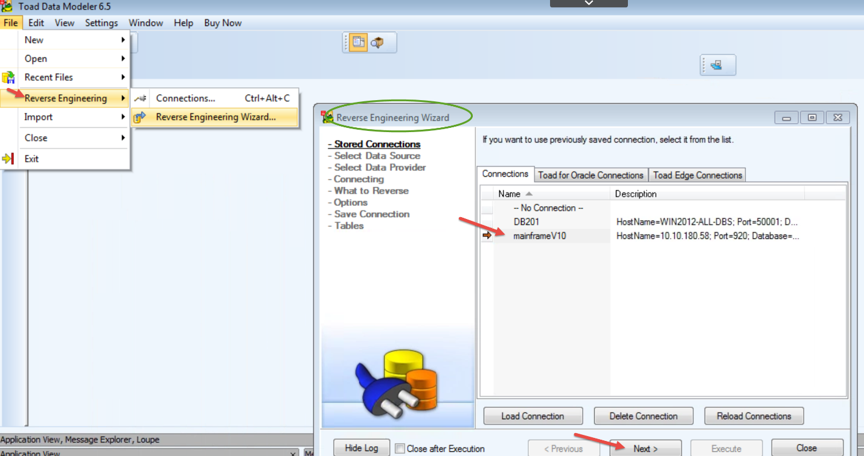Select the -- No Connection -- row
The width and height of the screenshot is (864, 456).
pos(548,207)
